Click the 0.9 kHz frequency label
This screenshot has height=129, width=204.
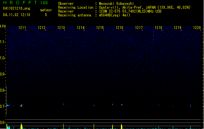click(x=3, y=74)
